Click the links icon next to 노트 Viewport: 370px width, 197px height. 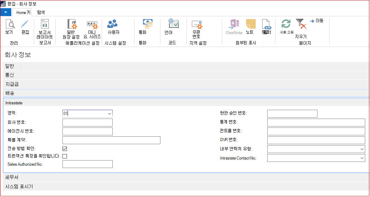point(266,24)
